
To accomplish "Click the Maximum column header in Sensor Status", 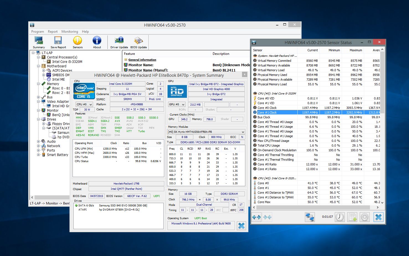I will (x=353, y=50).
